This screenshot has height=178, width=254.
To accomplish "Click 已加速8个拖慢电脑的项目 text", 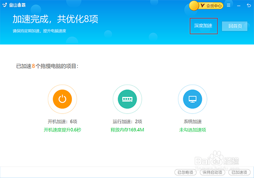I will point(47,66).
